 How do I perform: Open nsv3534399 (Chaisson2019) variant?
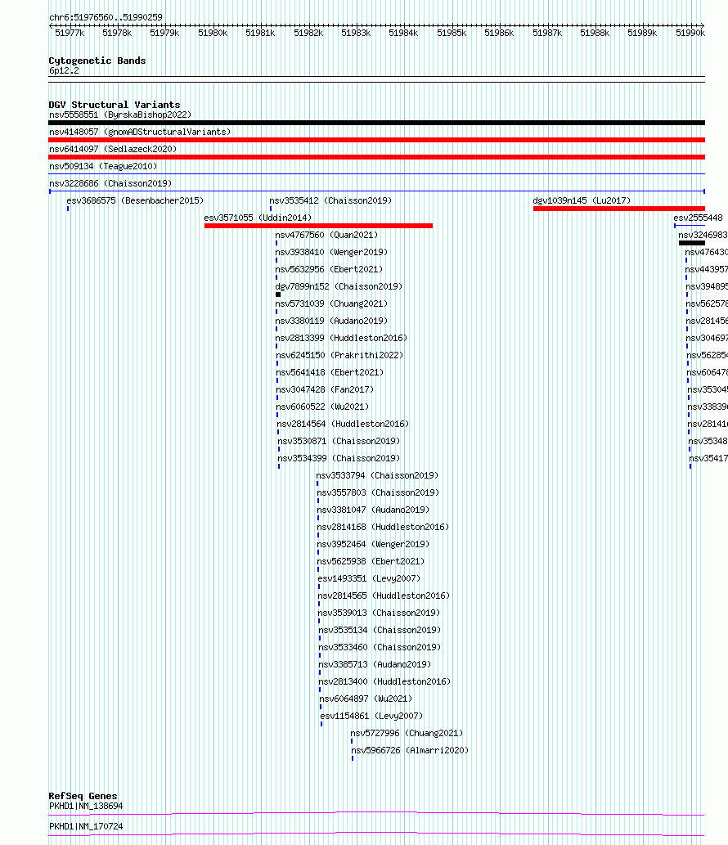coord(339,460)
